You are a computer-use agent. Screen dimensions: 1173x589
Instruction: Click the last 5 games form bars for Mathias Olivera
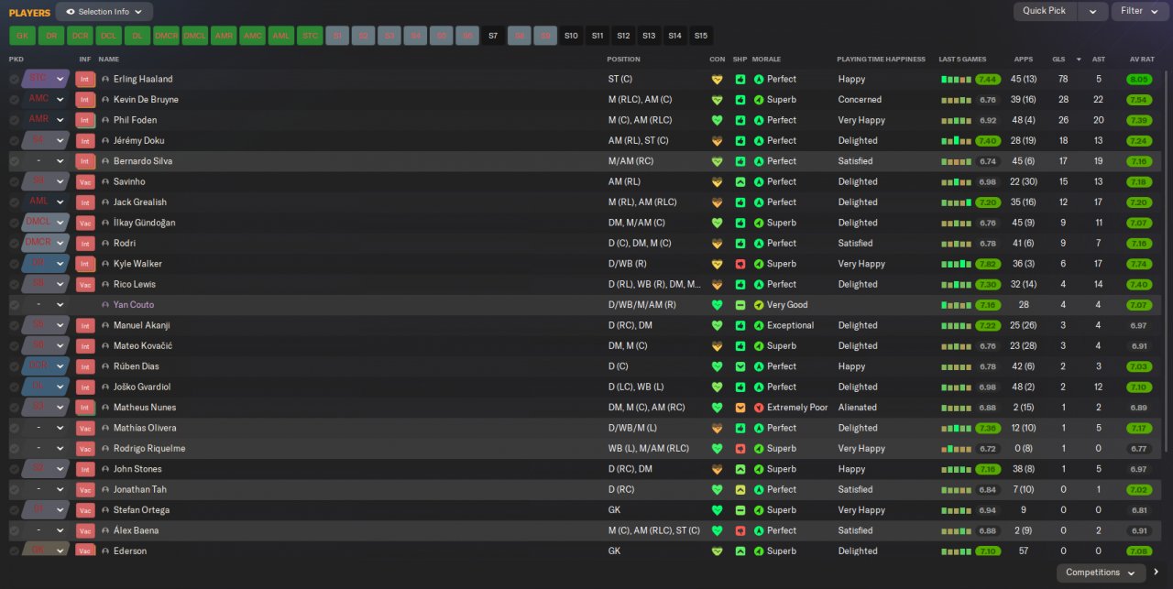click(957, 428)
